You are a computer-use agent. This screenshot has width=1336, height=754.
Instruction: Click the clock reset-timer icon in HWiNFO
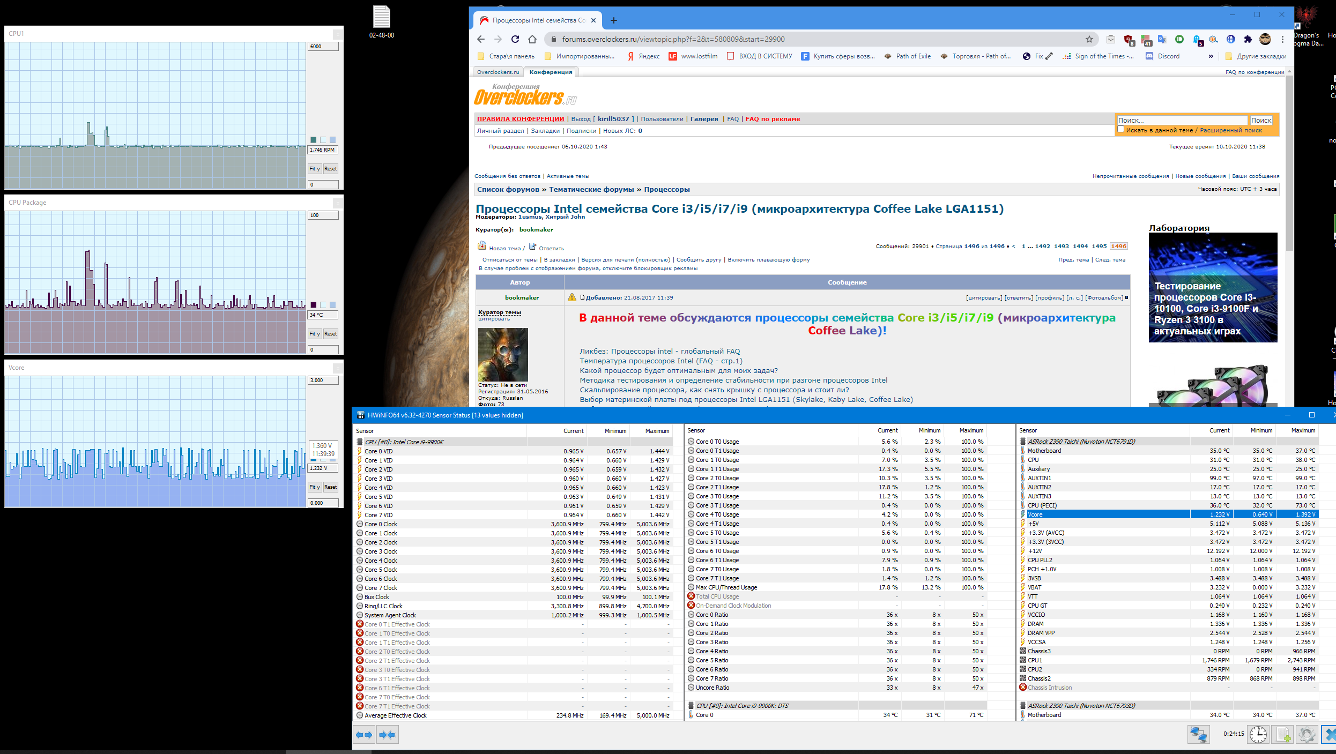[x=1258, y=734]
